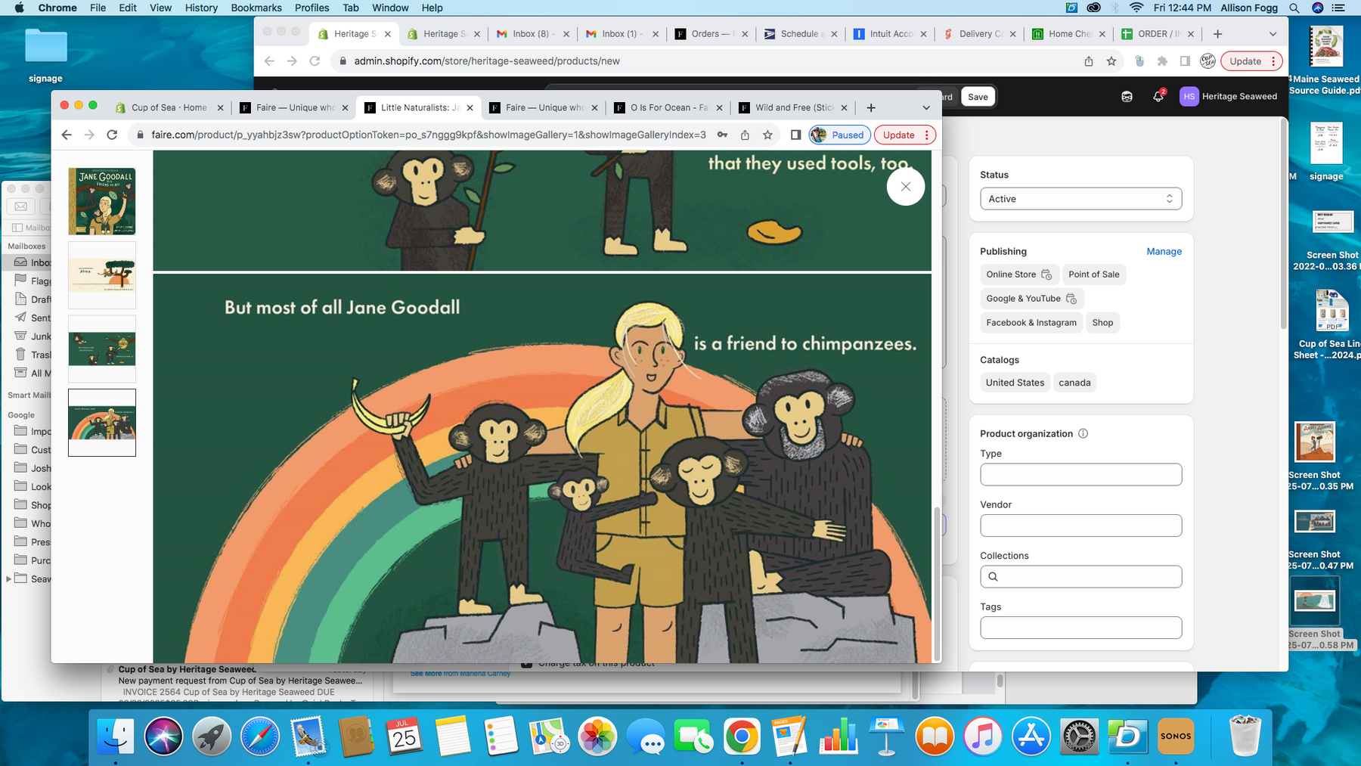Click the Online Store channel chip

click(x=1018, y=274)
